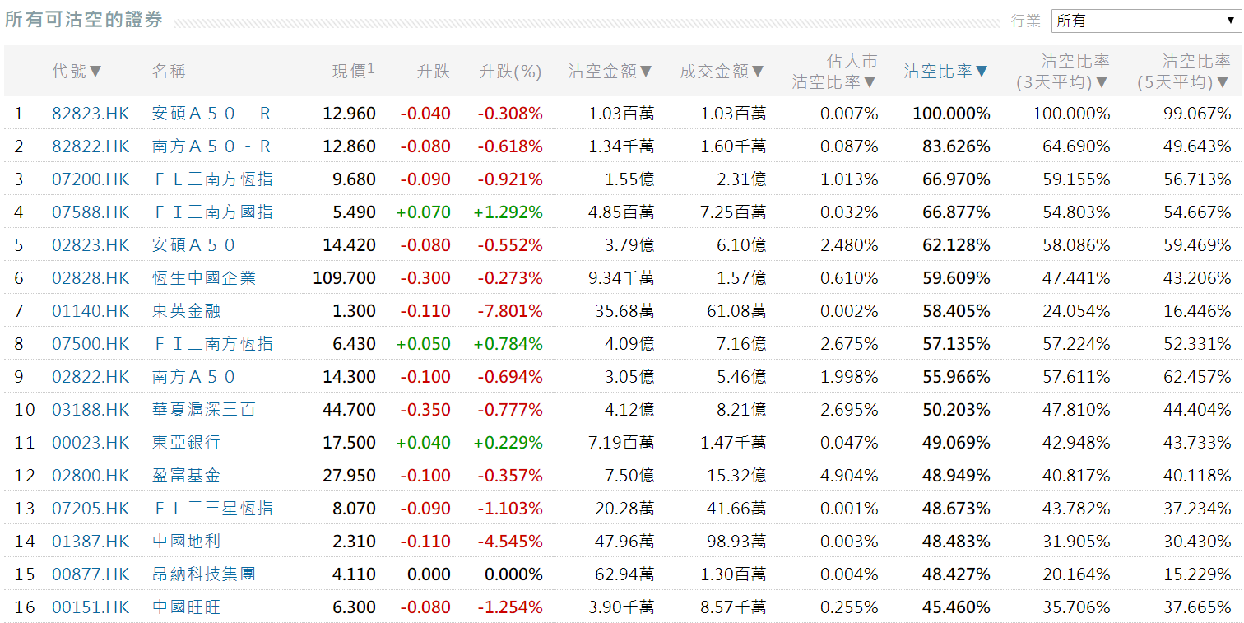Sort by 沽空比率 5天平均 column
The image size is (1244, 623).
click(1183, 72)
